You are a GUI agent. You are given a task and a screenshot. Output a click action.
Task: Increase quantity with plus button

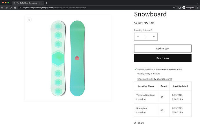[x=154, y=37]
